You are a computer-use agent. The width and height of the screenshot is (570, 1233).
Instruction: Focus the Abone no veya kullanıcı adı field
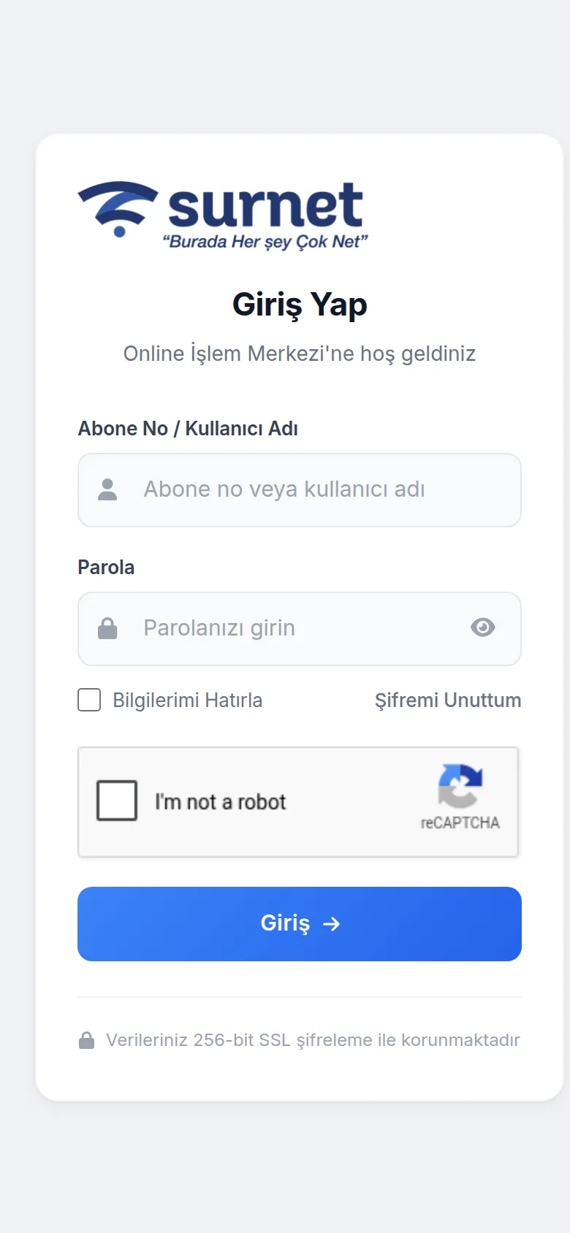[x=300, y=490]
